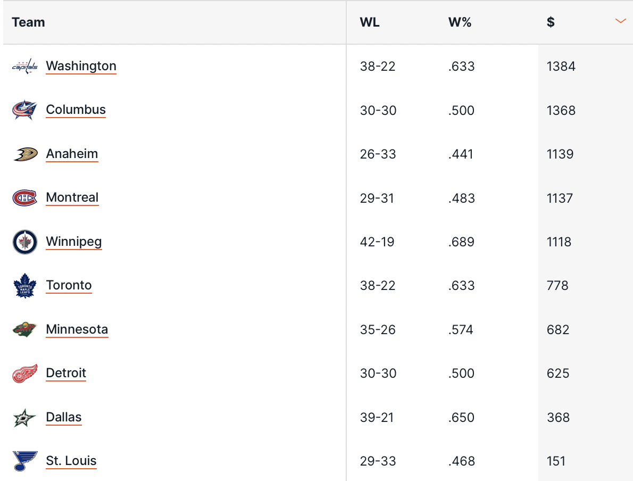Click the Columbus Blue Jackets logo
This screenshot has height=481, width=633.
[x=25, y=110]
